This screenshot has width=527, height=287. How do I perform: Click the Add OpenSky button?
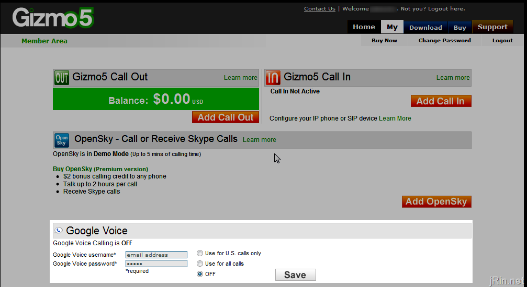point(436,201)
